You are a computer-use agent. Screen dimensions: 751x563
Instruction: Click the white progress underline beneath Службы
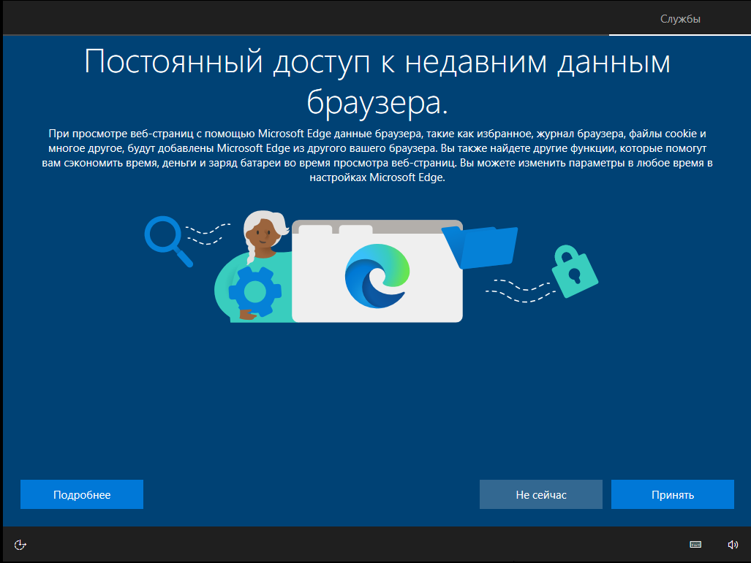[680, 35]
